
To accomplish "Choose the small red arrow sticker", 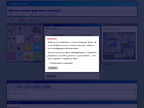I will (x=29, y=30).
